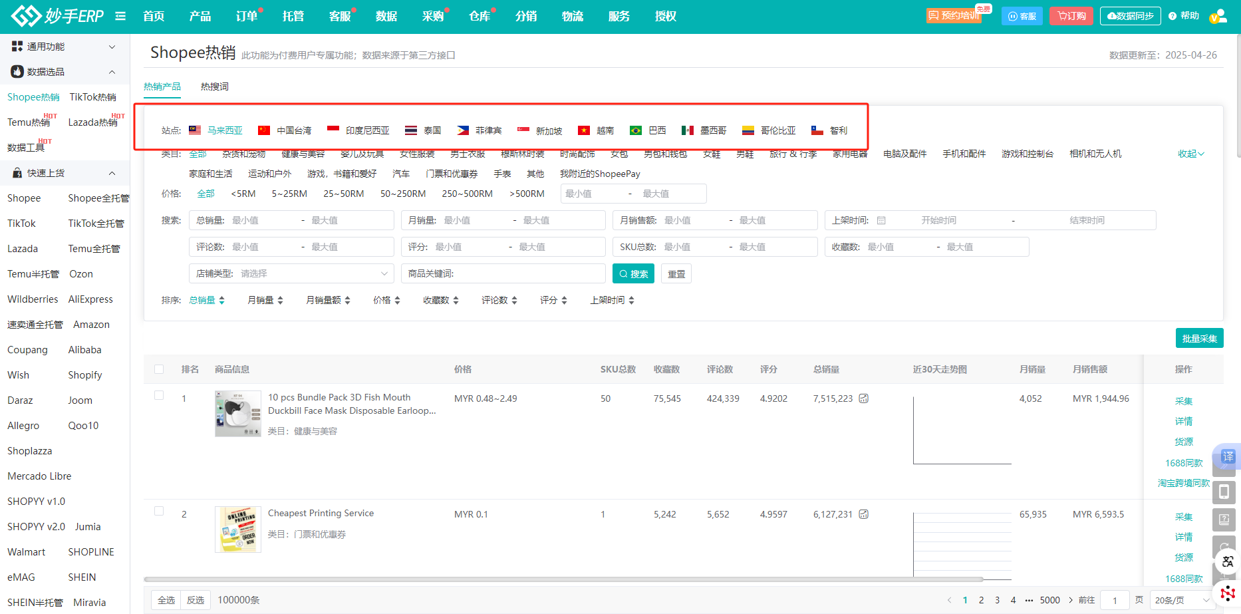Screen dimensions: 1241x614
Task: Open sales detail icon beside 7,515,223
Action: (x=863, y=398)
